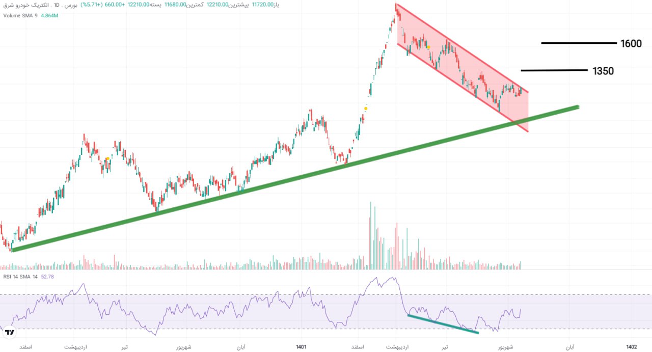Click the open price 11720.00 in header
This screenshot has width=652, height=352.
tap(261, 4)
